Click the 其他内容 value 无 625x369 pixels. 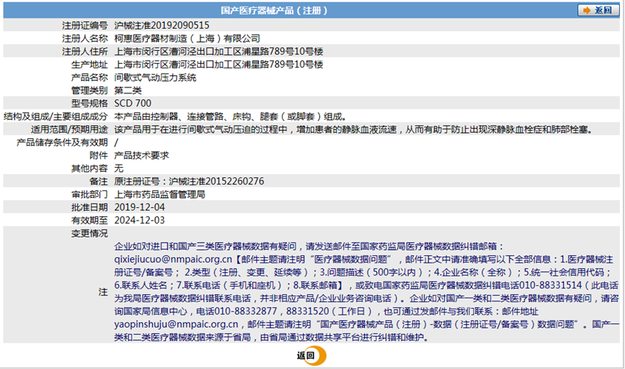[x=119, y=168]
